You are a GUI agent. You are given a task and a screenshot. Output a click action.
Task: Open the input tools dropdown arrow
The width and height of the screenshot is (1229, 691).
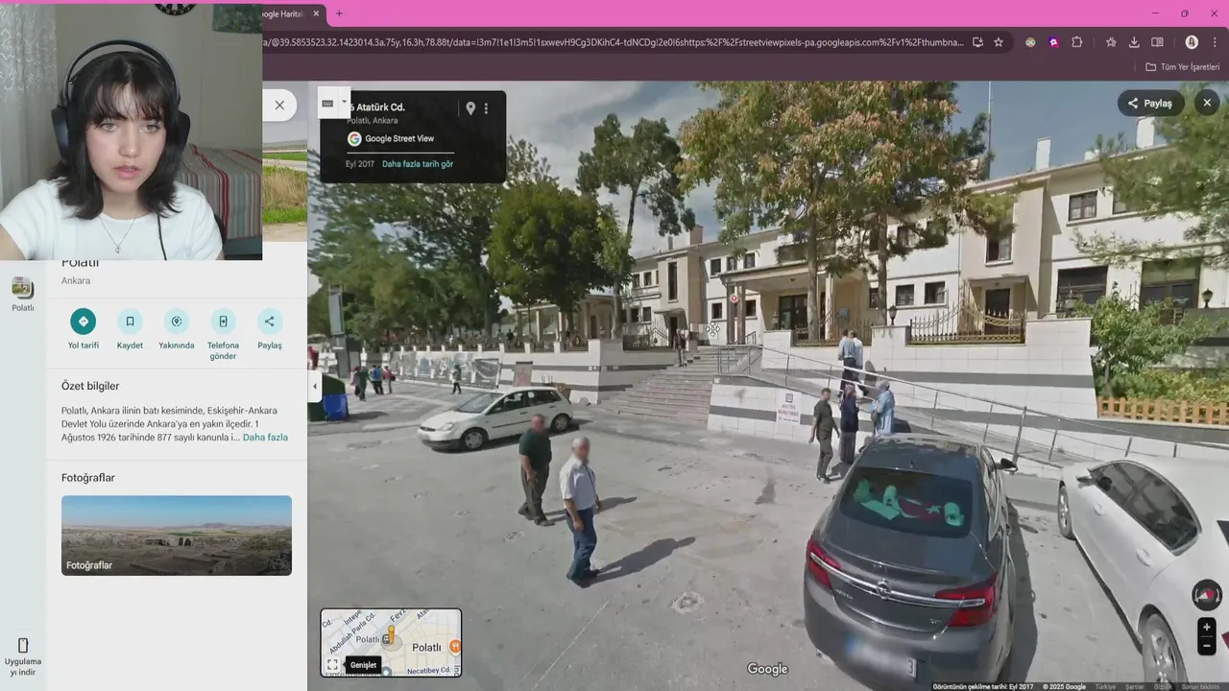344,103
